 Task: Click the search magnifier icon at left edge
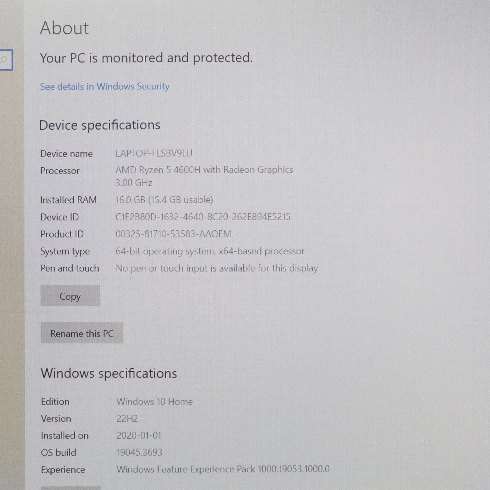(x=5, y=60)
